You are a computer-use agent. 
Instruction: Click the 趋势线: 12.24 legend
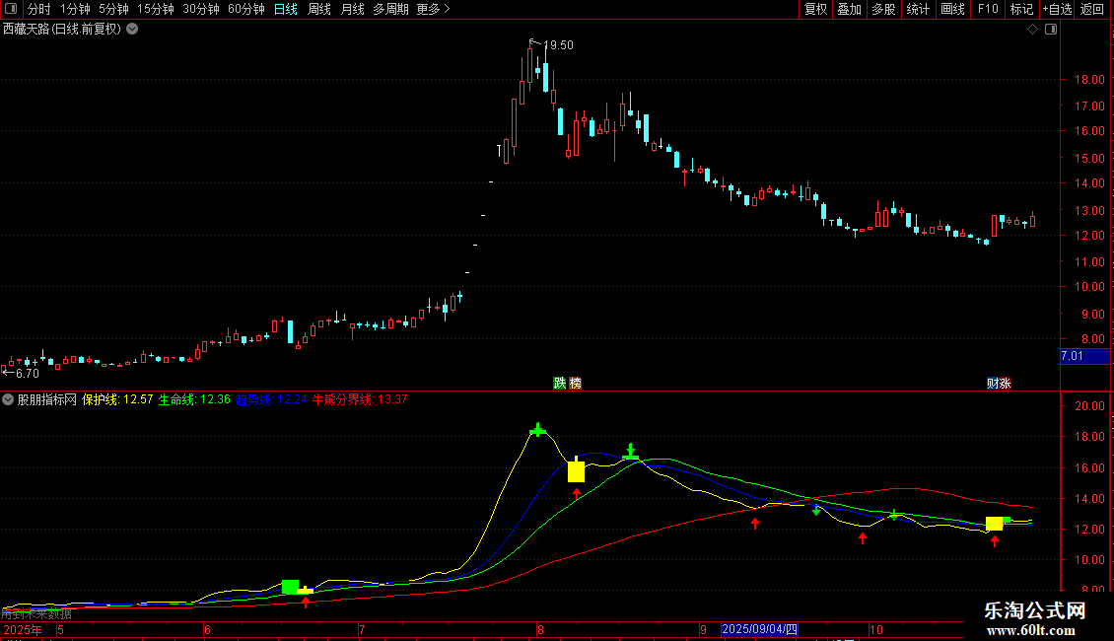(x=271, y=399)
